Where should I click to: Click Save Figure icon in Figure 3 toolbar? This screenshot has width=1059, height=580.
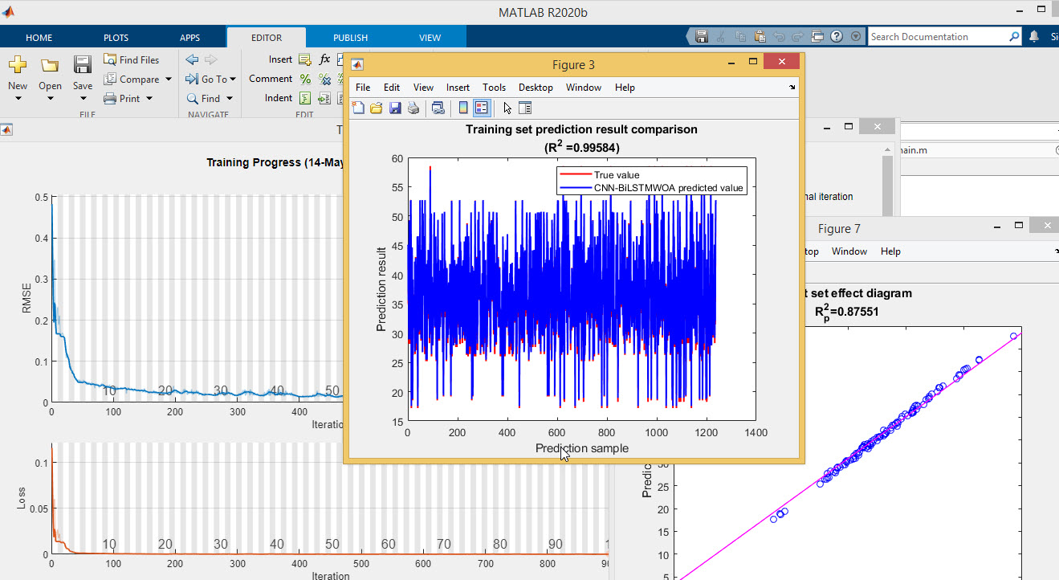point(394,108)
